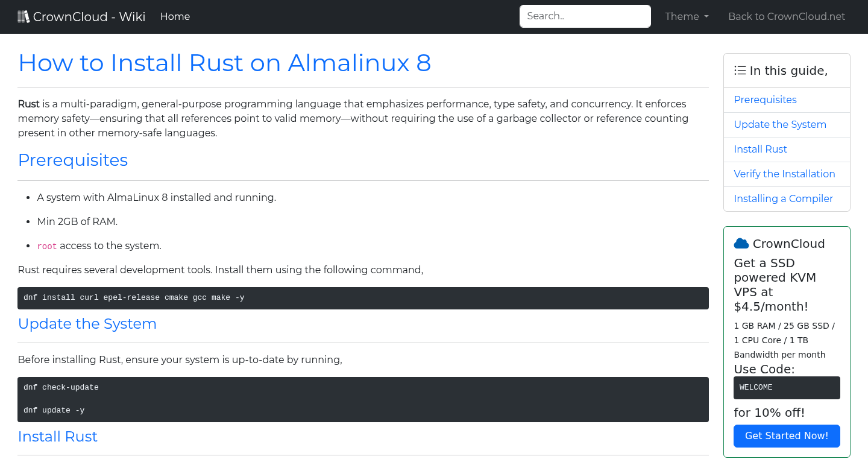This screenshot has height=459, width=868.
Task: Click the cloud icon in the CrownCloud promo card
Action: (741, 243)
